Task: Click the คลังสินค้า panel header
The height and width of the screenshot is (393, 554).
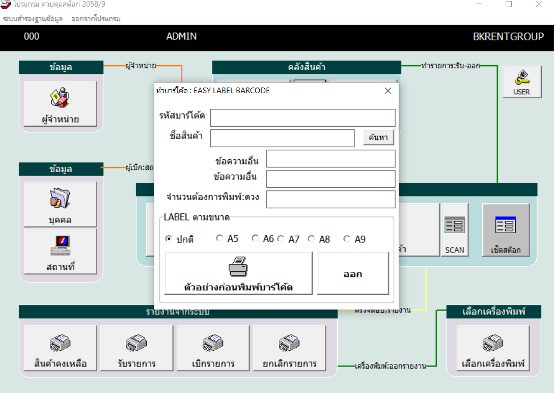Action: (x=307, y=67)
